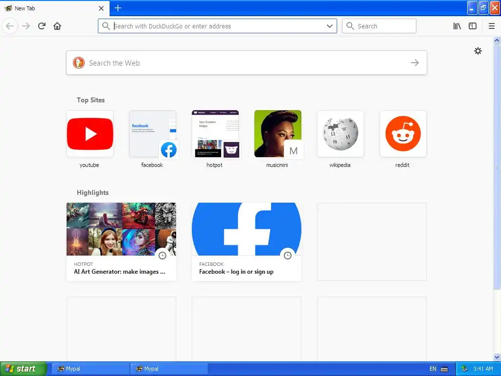Open the hamburger application menu
Viewport: 501px width, 376px height.
492,26
